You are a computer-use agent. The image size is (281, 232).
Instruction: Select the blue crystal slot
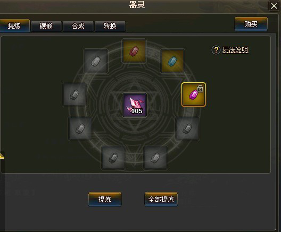click(172, 61)
